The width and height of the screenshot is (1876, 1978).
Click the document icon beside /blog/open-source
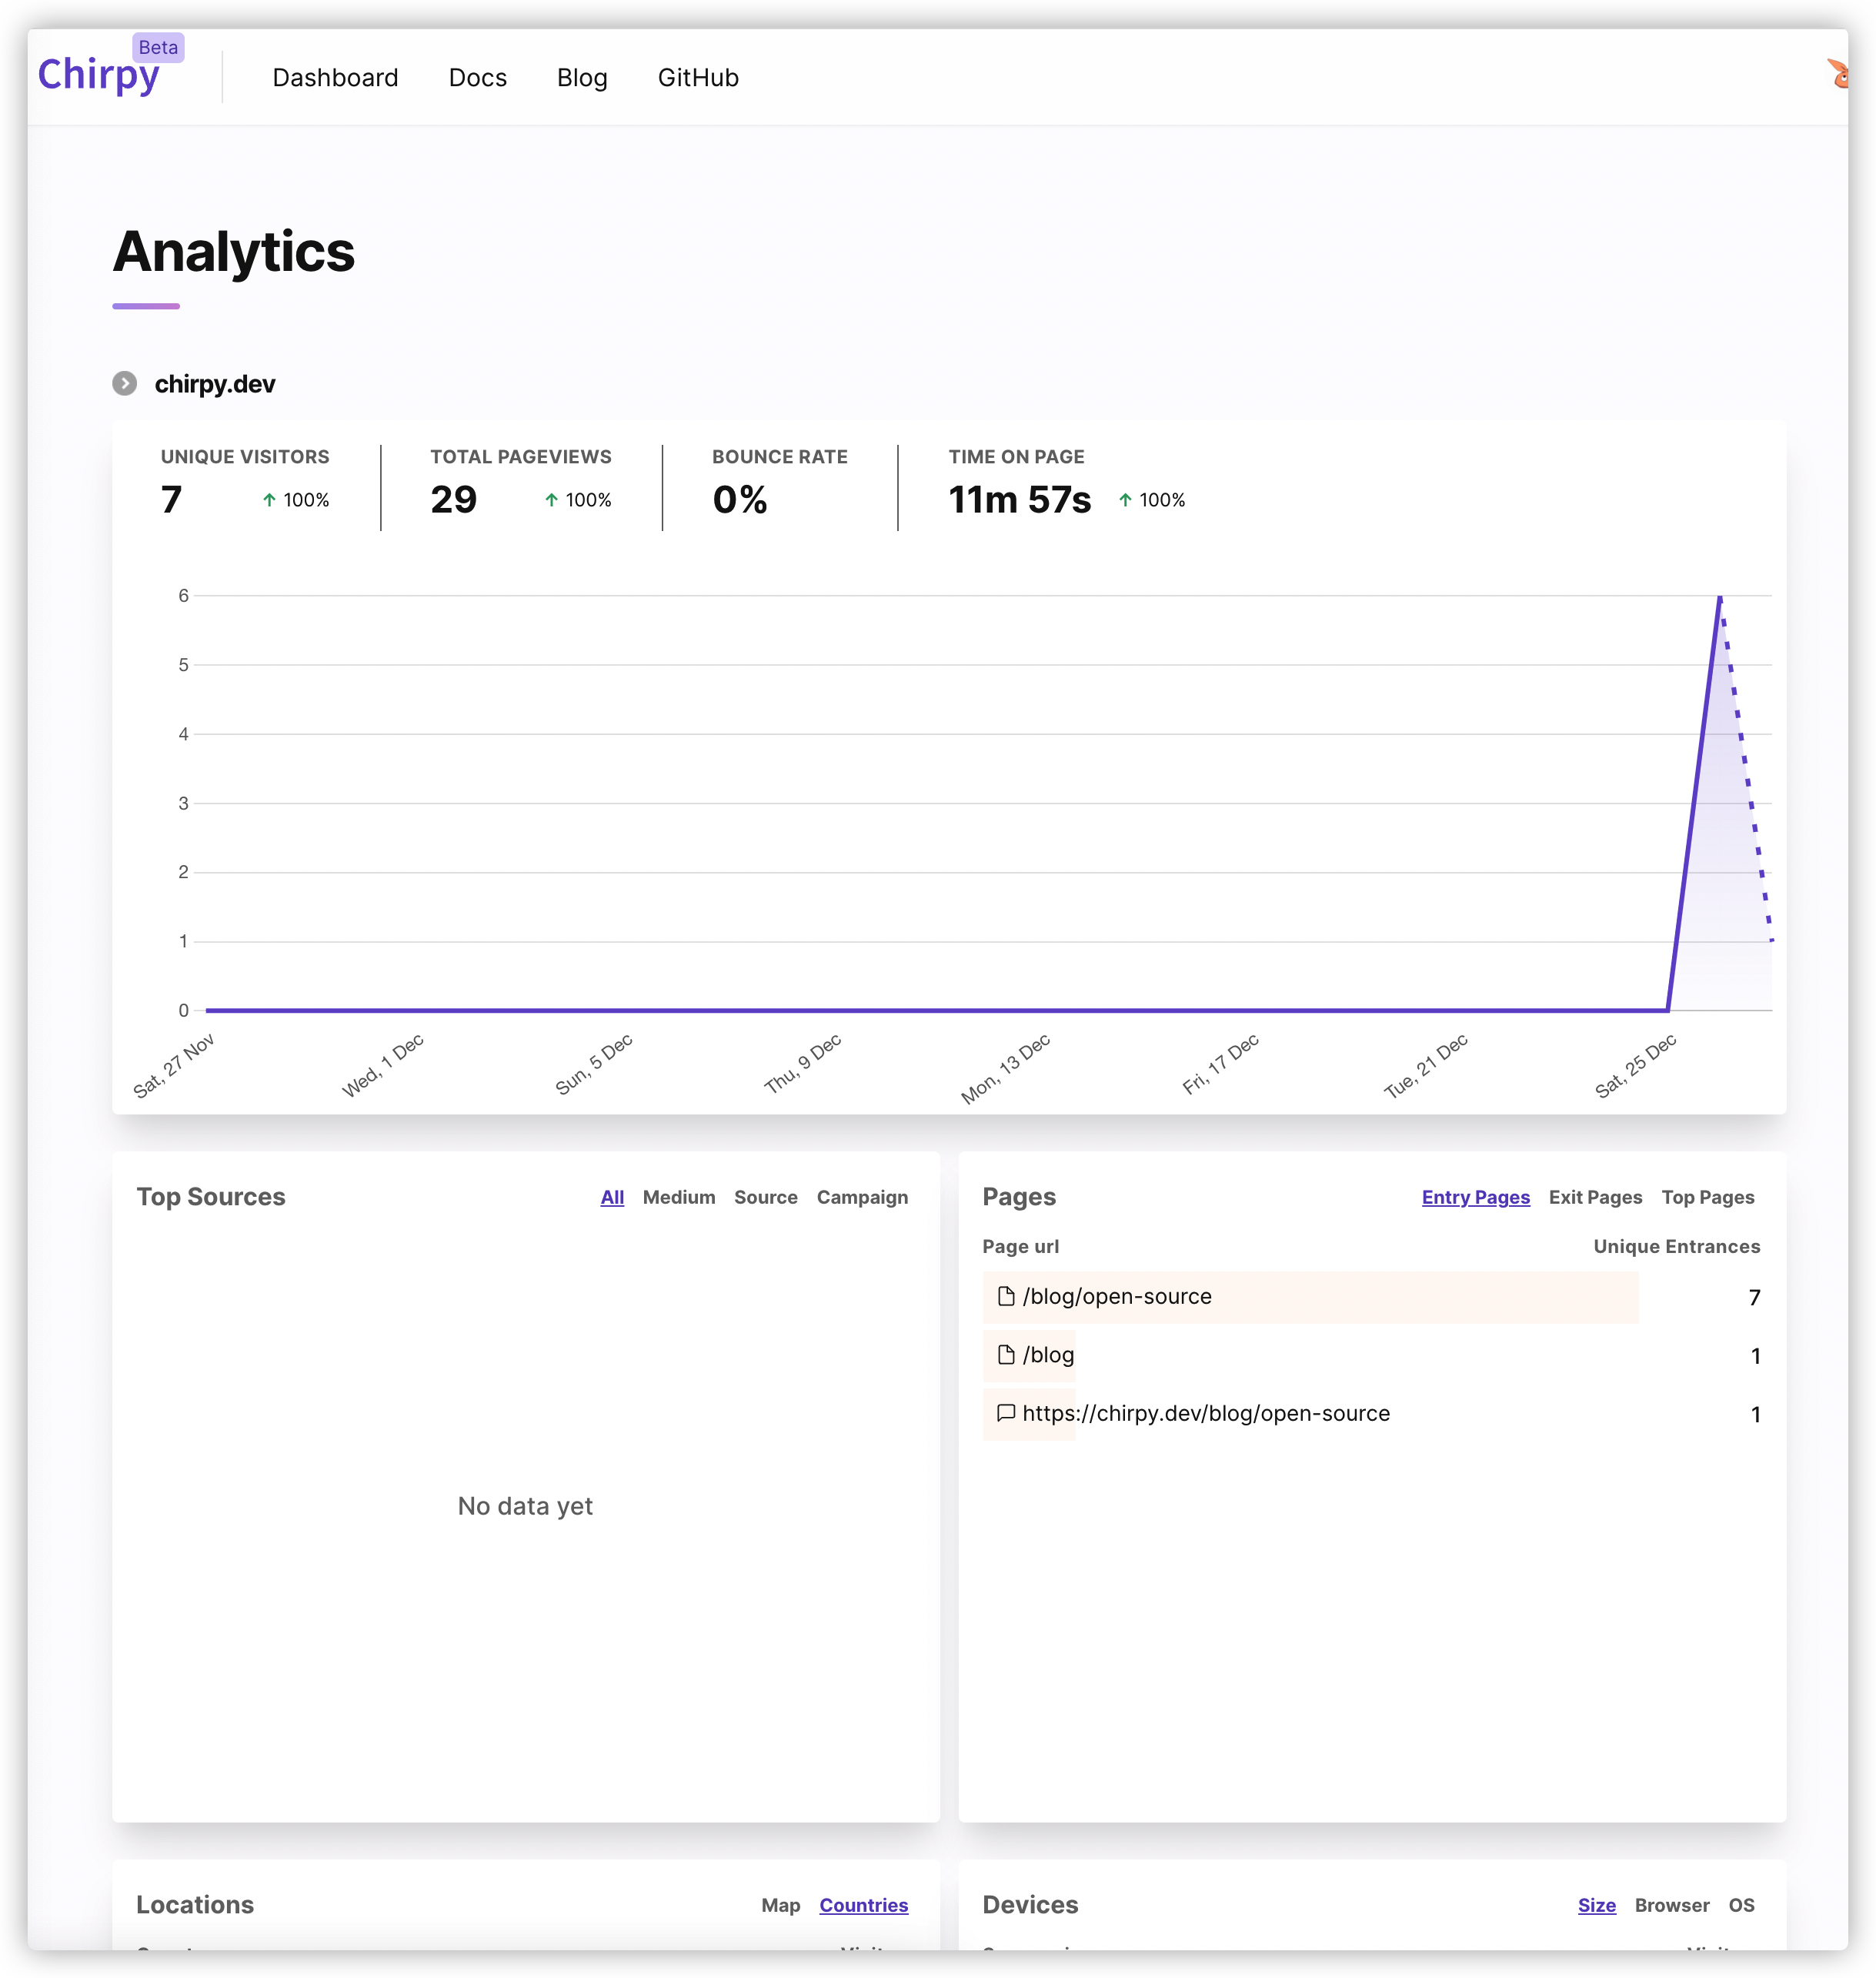coord(1006,1297)
